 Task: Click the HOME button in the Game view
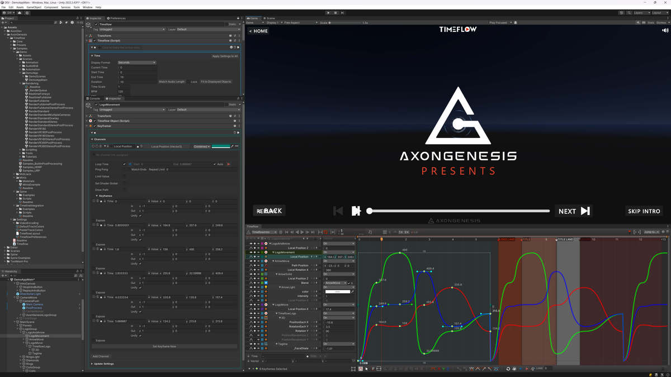259,31
